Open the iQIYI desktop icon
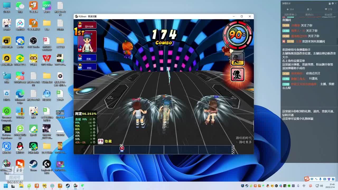This screenshot has width=338, height=190. [47, 6]
